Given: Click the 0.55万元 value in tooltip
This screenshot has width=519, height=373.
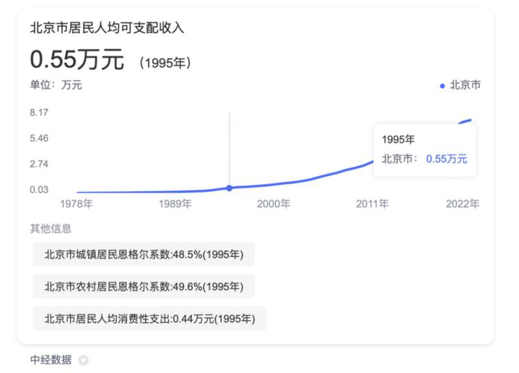Looking at the screenshot, I should (446, 159).
